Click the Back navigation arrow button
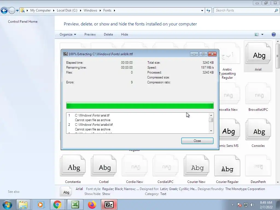Image resolution: width=280 pixels, height=210 pixels. pyautogui.click(x=4, y=11)
